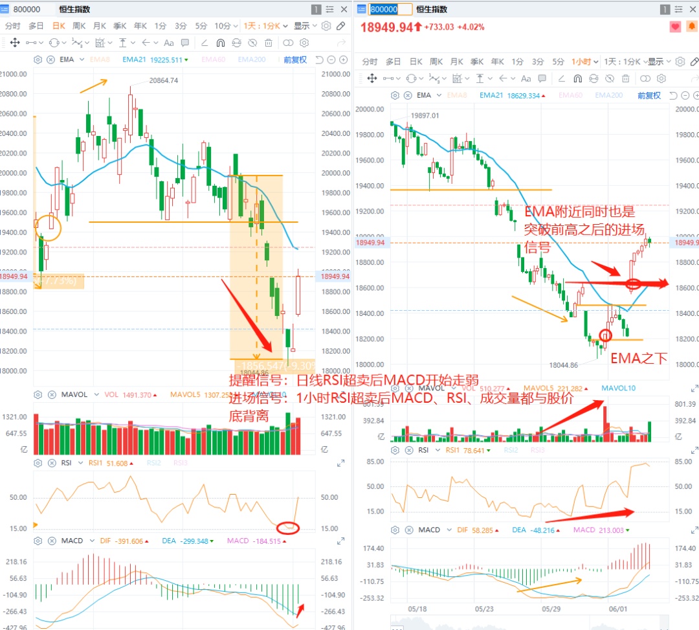
Task: Open MACD indicator dropdown in left chart
Action: tap(92, 541)
